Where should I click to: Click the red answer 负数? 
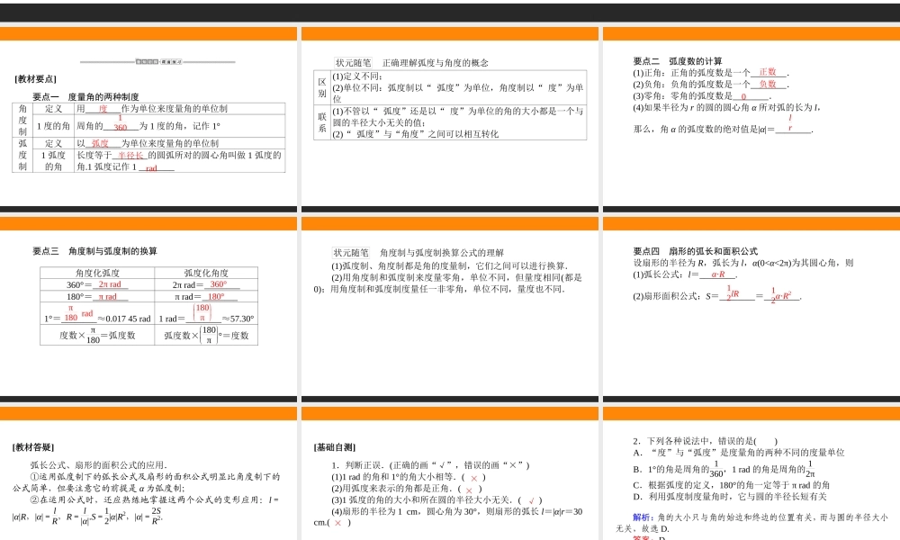tap(768, 85)
